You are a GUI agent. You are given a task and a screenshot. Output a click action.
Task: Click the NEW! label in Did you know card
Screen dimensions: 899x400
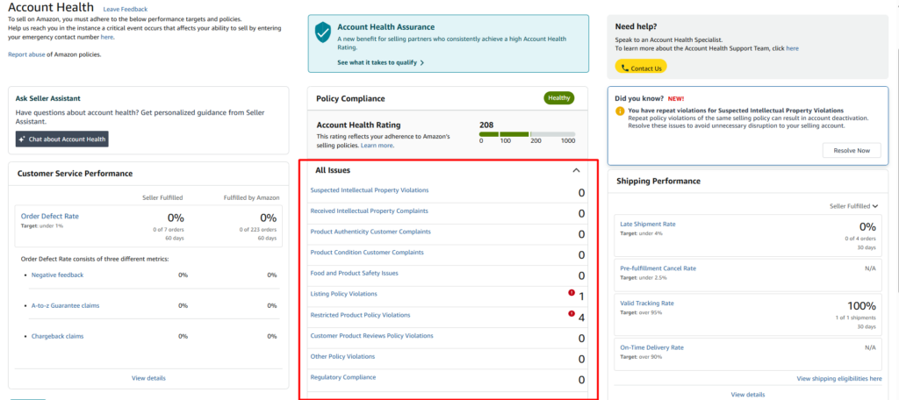pyautogui.click(x=675, y=98)
